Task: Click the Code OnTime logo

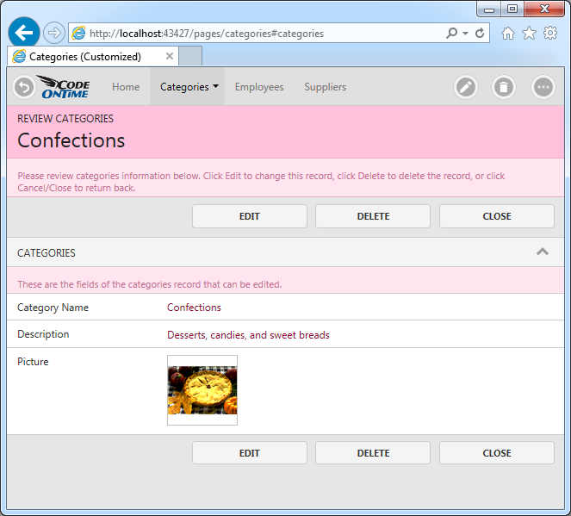Action: pos(65,87)
